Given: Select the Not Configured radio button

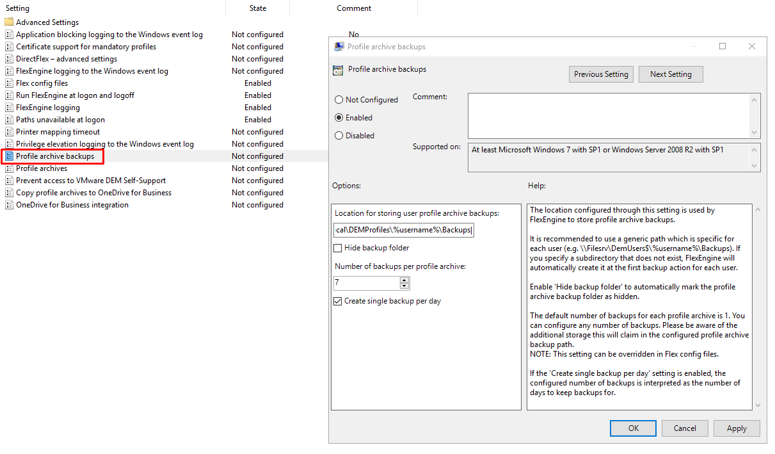Looking at the screenshot, I should (339, 99).
